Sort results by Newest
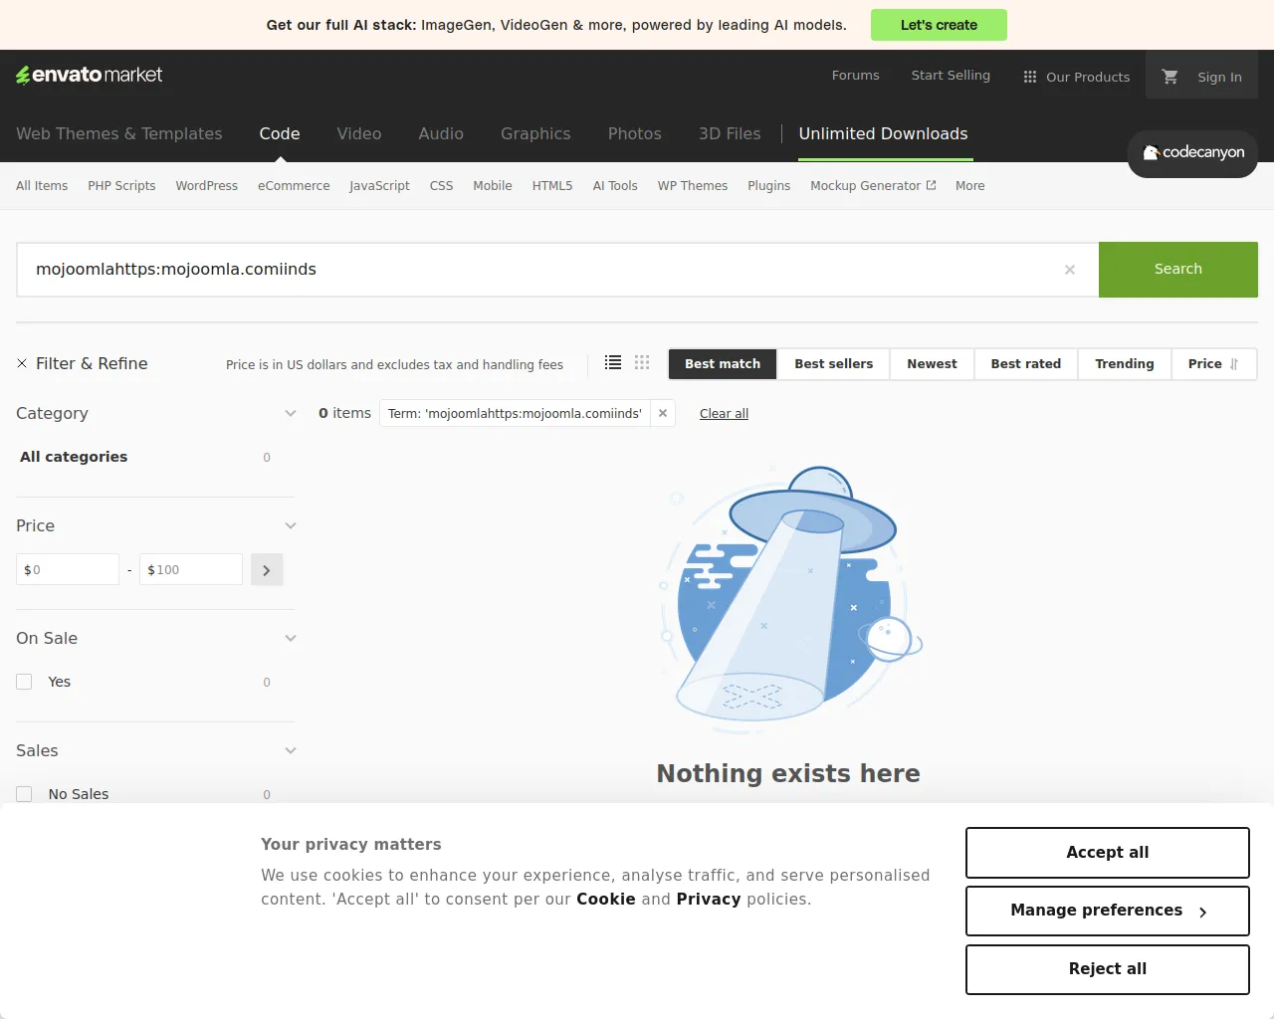Image resolution: width=1274 pixels, height=1019 pixels. pyautogui.click(x=933, y=364)
